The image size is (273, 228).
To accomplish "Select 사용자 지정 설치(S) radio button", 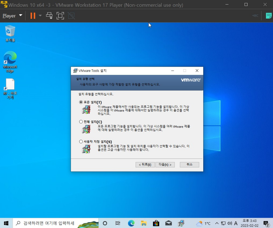I will coord(81,142).
